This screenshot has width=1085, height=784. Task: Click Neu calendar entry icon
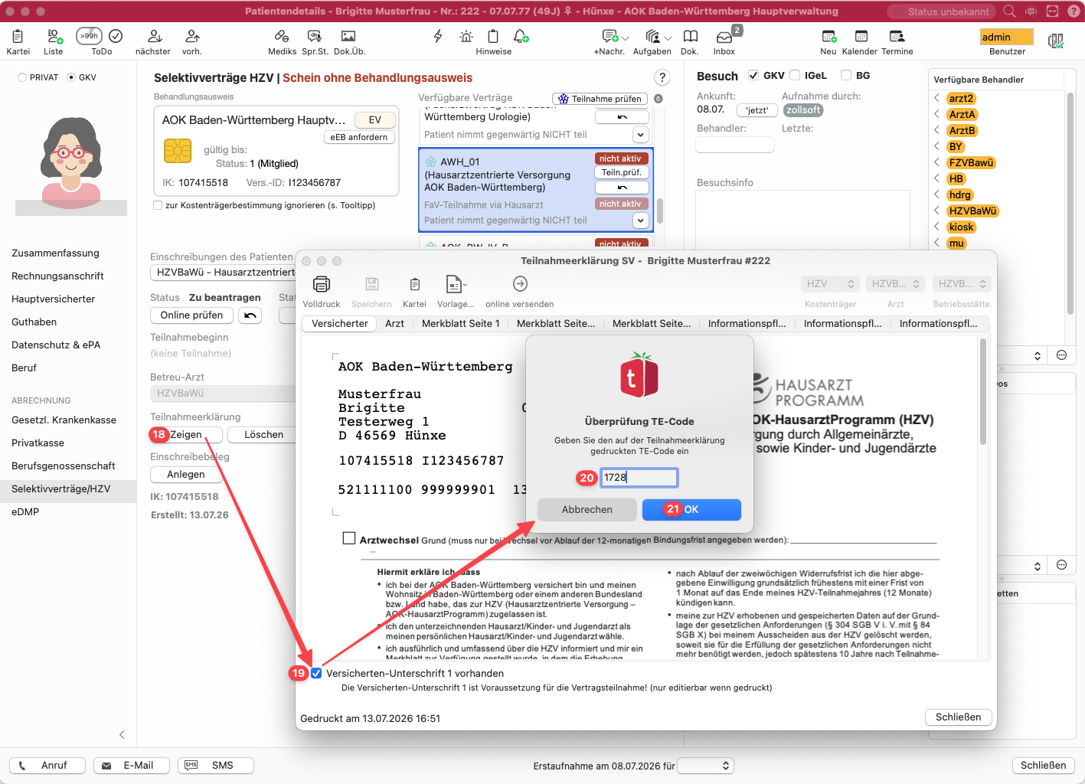[x=828, y=37]
